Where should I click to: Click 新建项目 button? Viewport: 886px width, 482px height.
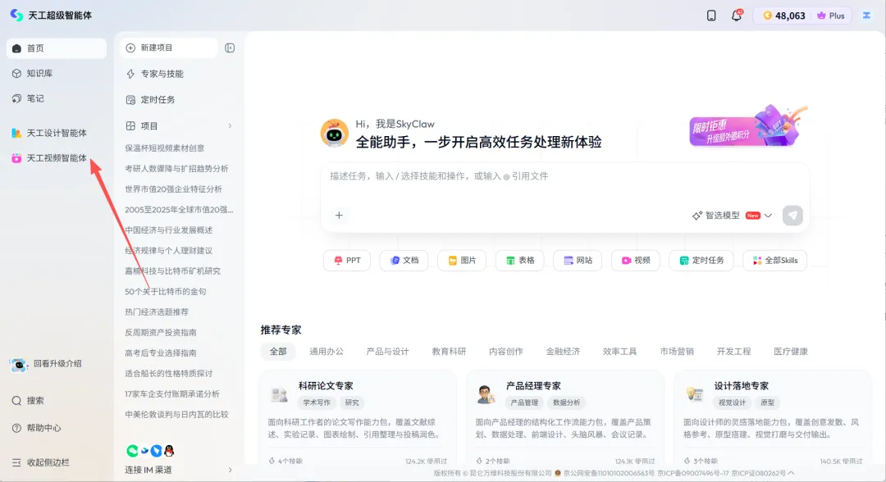tap(168, 48)
